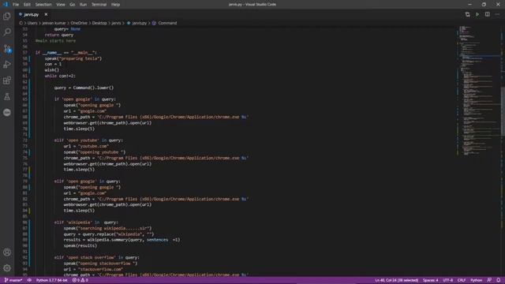This screenshot has height=284, width=505.
Task: Change the CRLF end-of-line sequence
Action: tap(462, 280)
